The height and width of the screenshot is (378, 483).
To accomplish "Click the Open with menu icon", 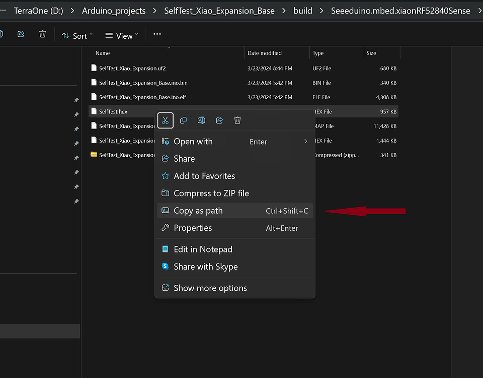I will pos(166,141).
